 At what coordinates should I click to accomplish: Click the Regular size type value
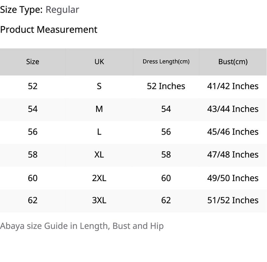click(62, 10)
